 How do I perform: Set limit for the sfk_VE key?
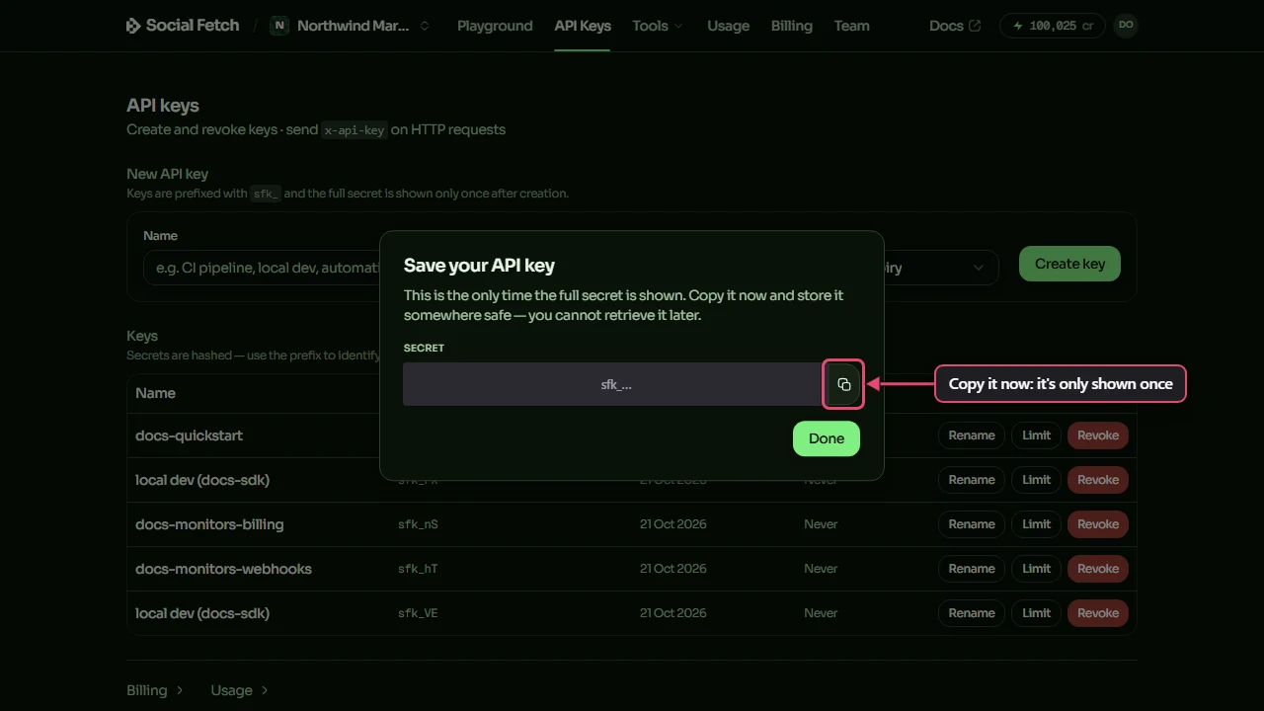(x=1036, y=613)
